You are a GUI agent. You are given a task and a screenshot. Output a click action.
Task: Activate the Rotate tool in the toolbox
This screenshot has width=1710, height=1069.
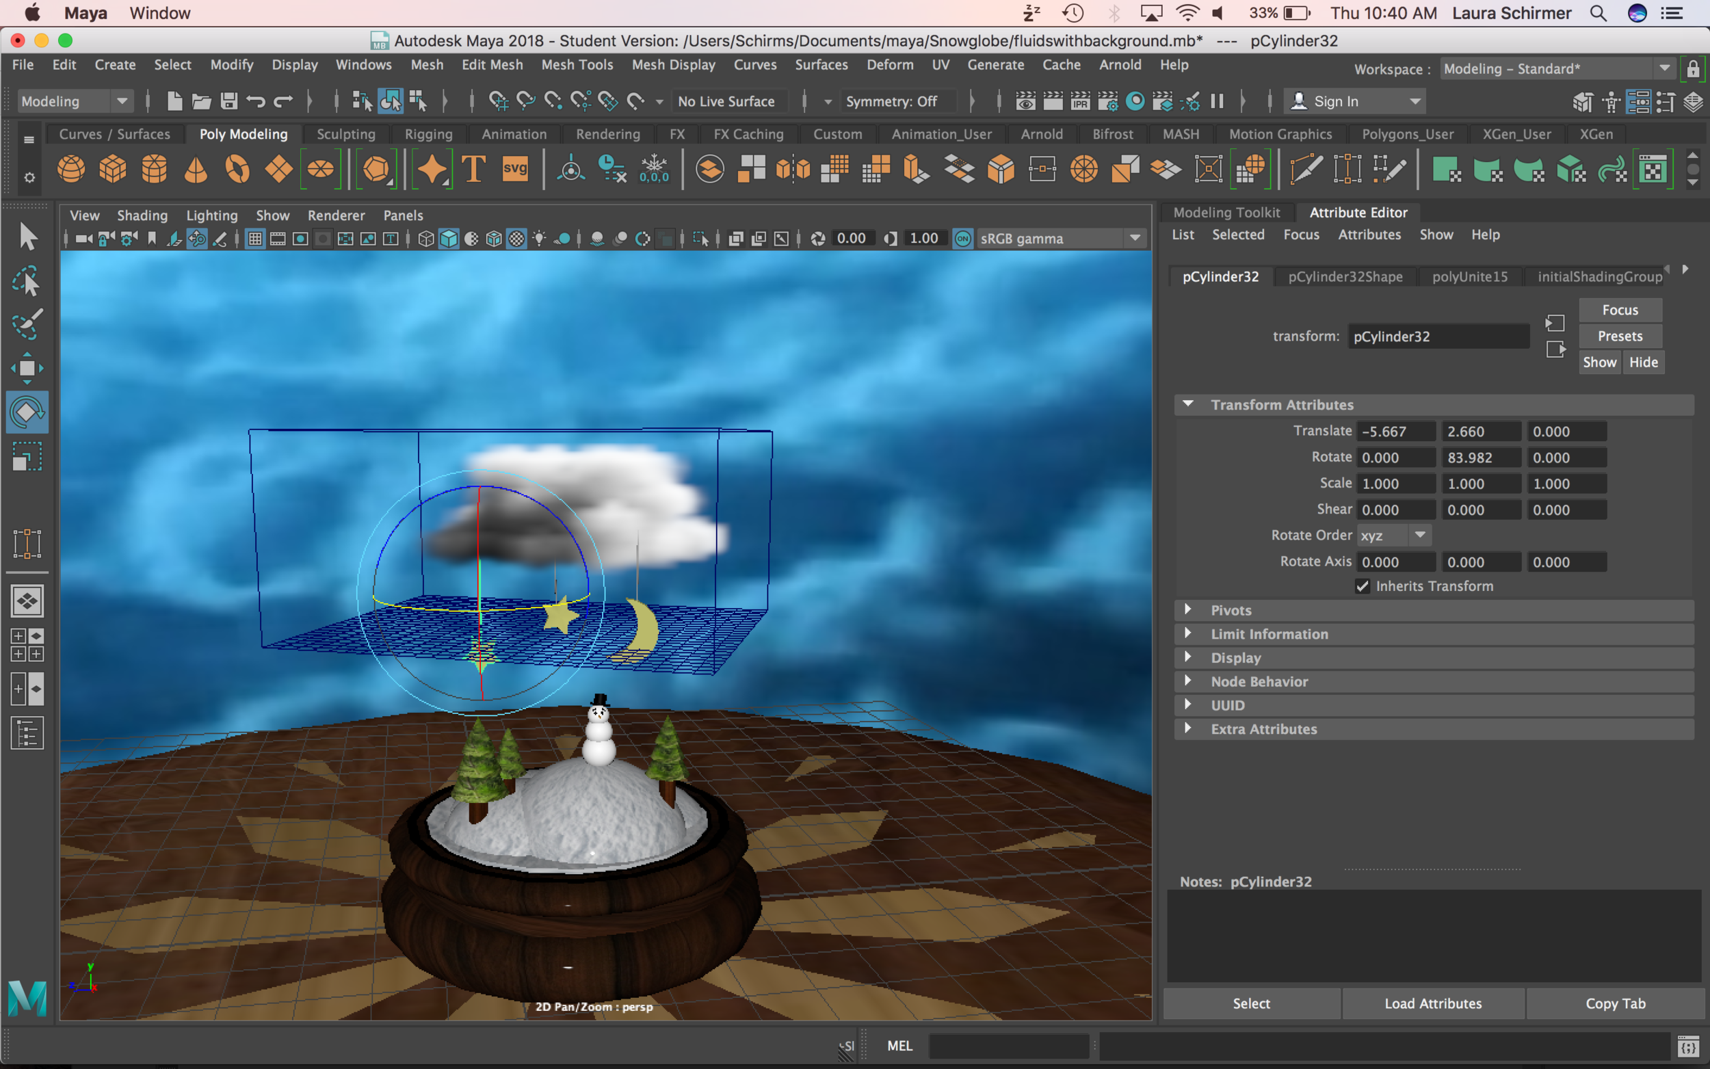(x=27, y=412)
